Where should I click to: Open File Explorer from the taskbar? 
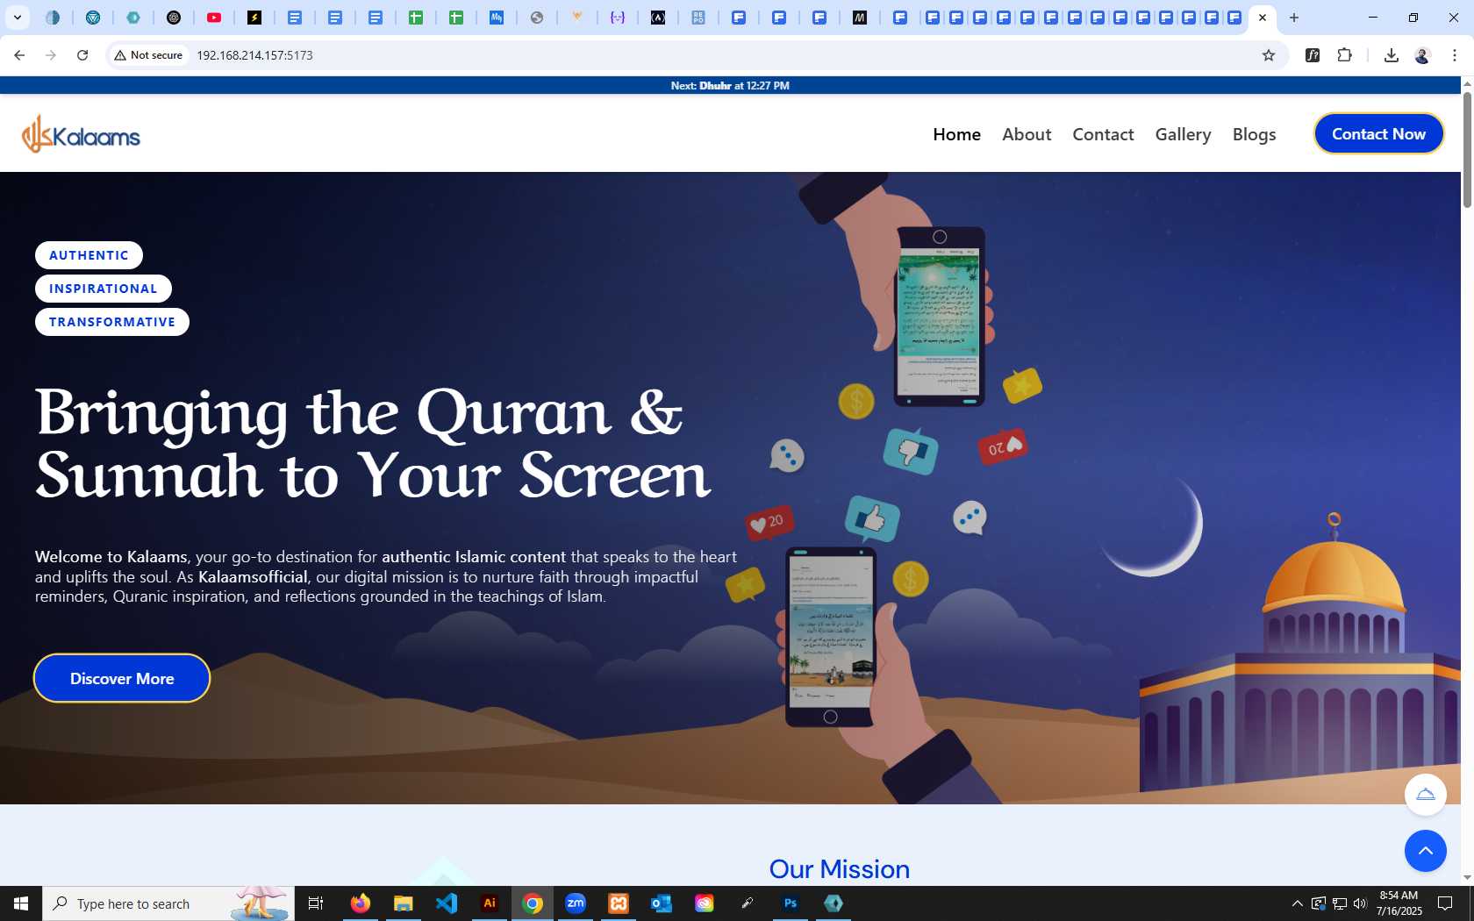tap(403, 903)
